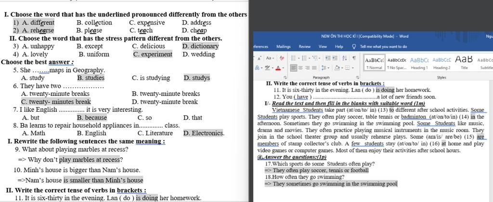This screenshot has width=493, height=202.
Task: Click '@.Answer the questions:(1p)' heading
Action: click(292, 157)
